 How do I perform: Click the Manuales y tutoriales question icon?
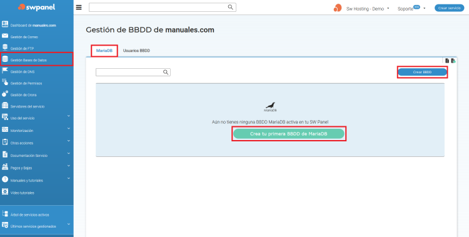coord(5,179)
